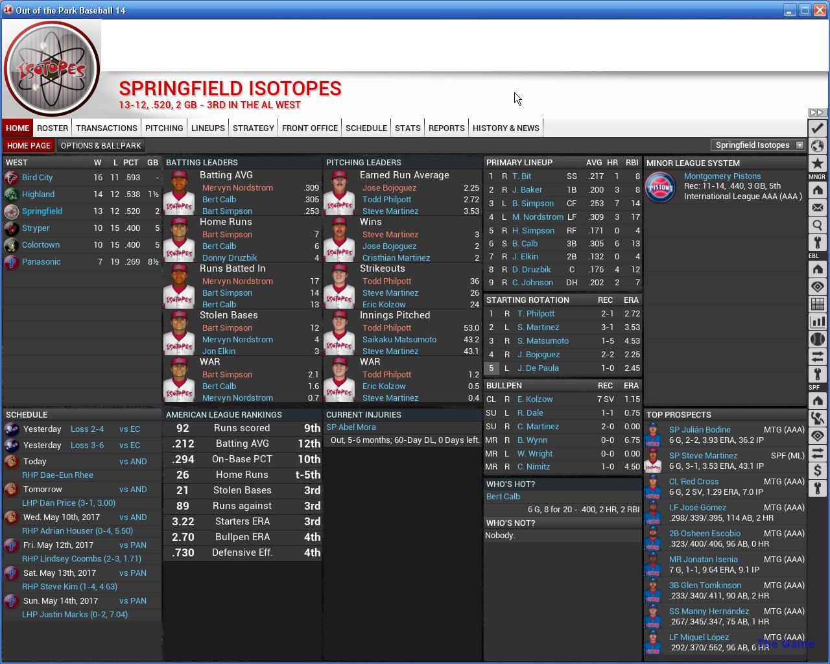The height and width of the screenshot is (664, 830).
Task: Click the star icon in sidebar
Action: click(x=817, y=163)
